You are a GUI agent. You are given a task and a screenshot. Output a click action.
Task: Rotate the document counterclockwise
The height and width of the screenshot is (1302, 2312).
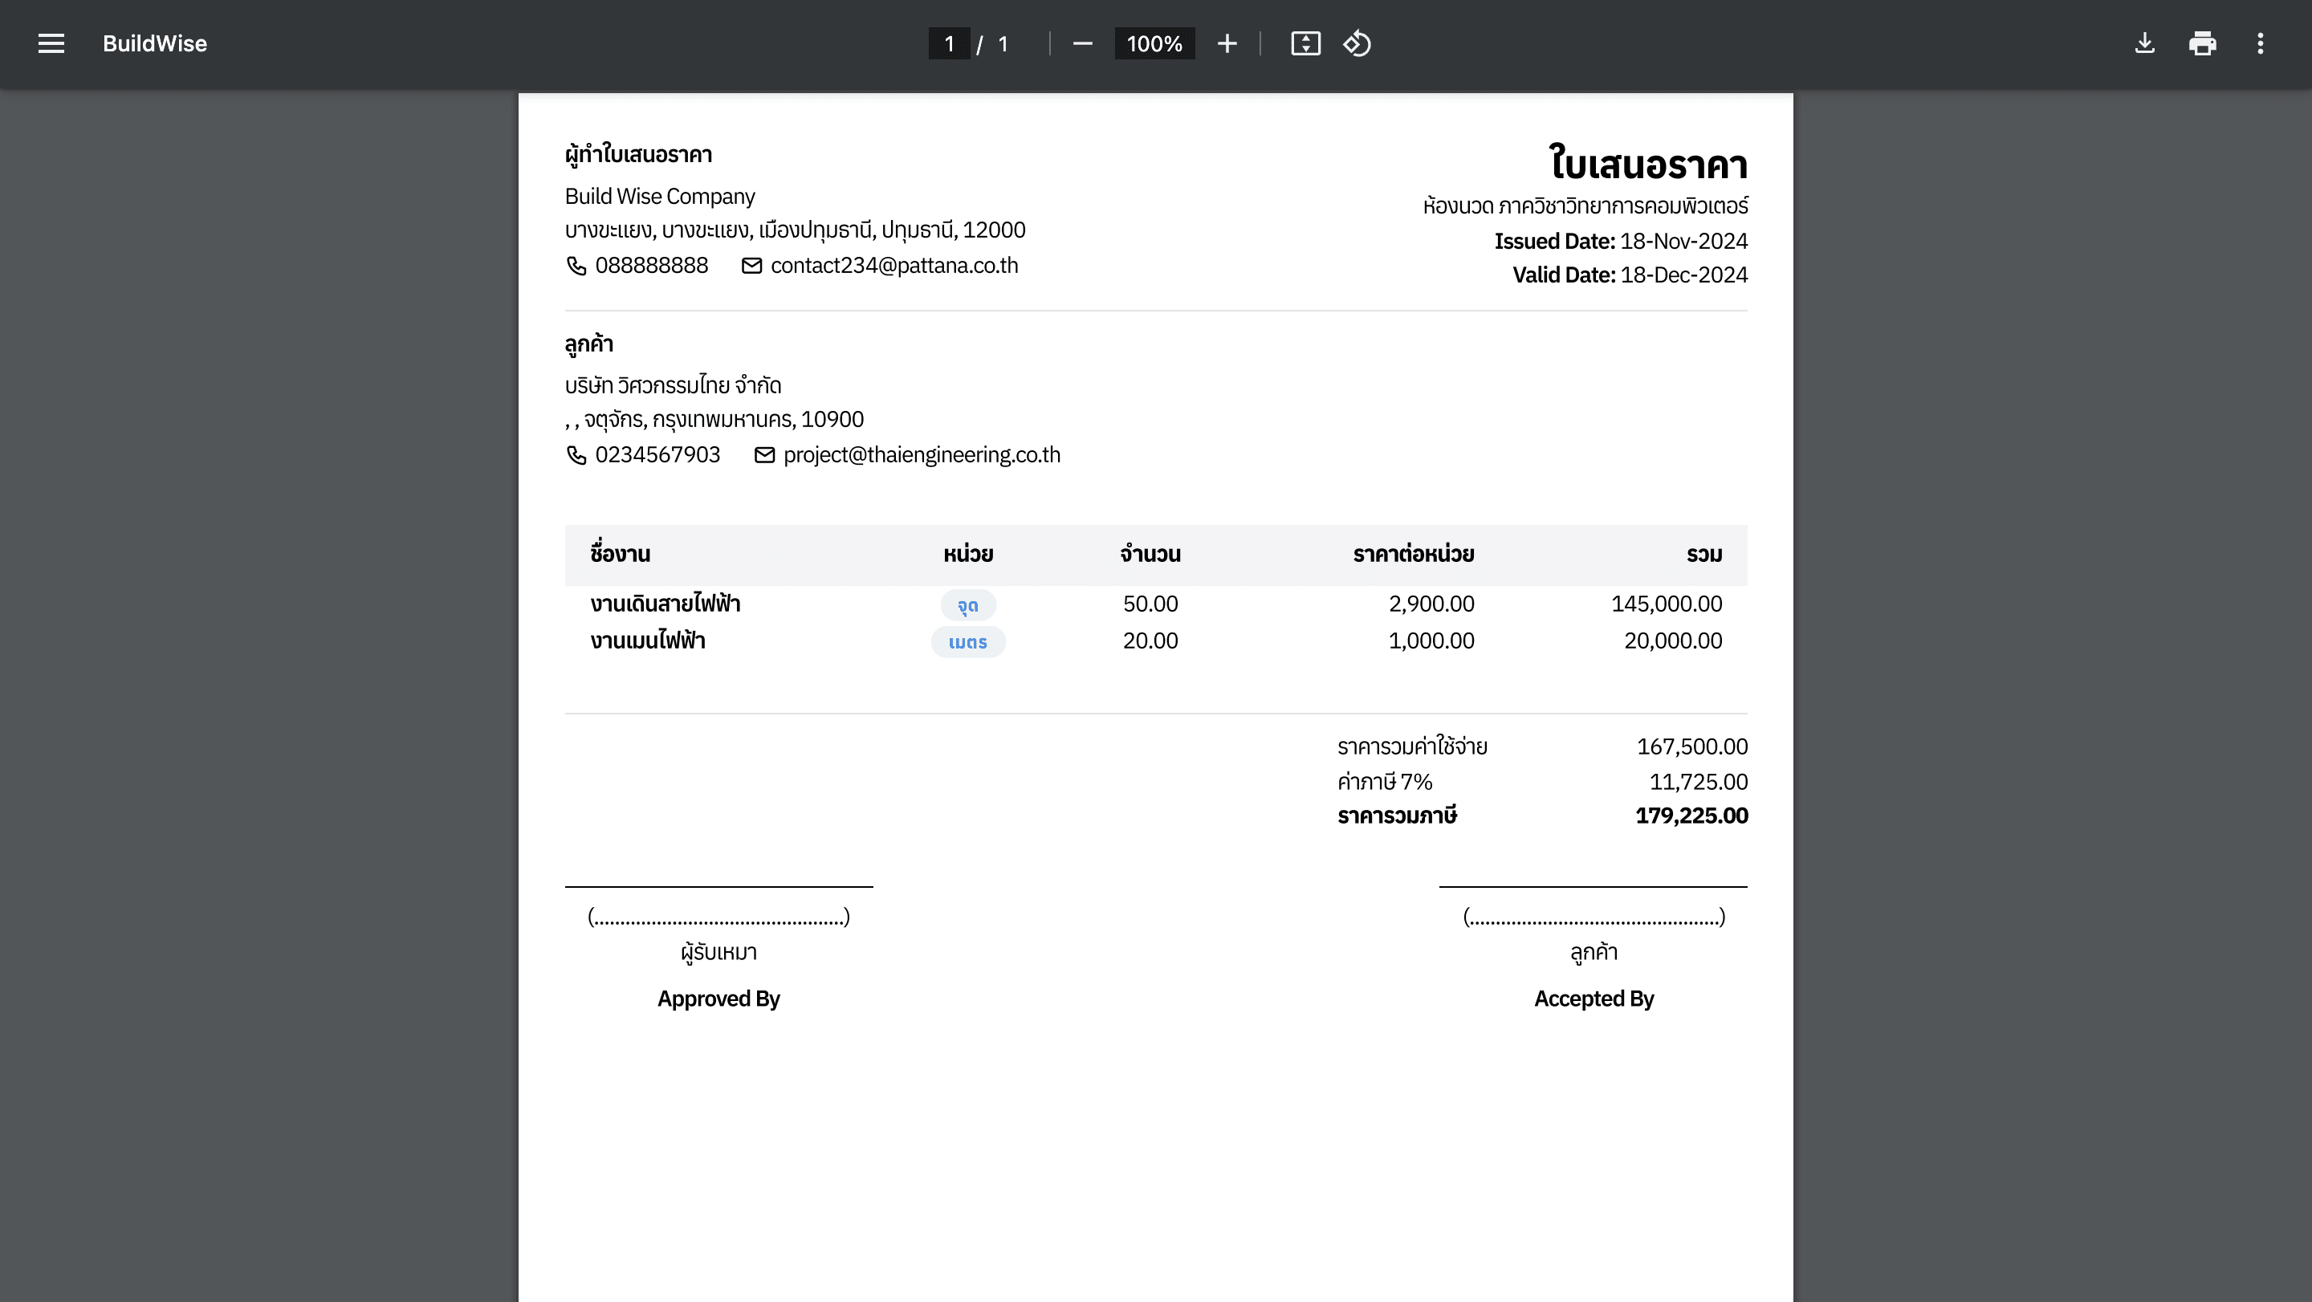click(x=1357, y=43)
